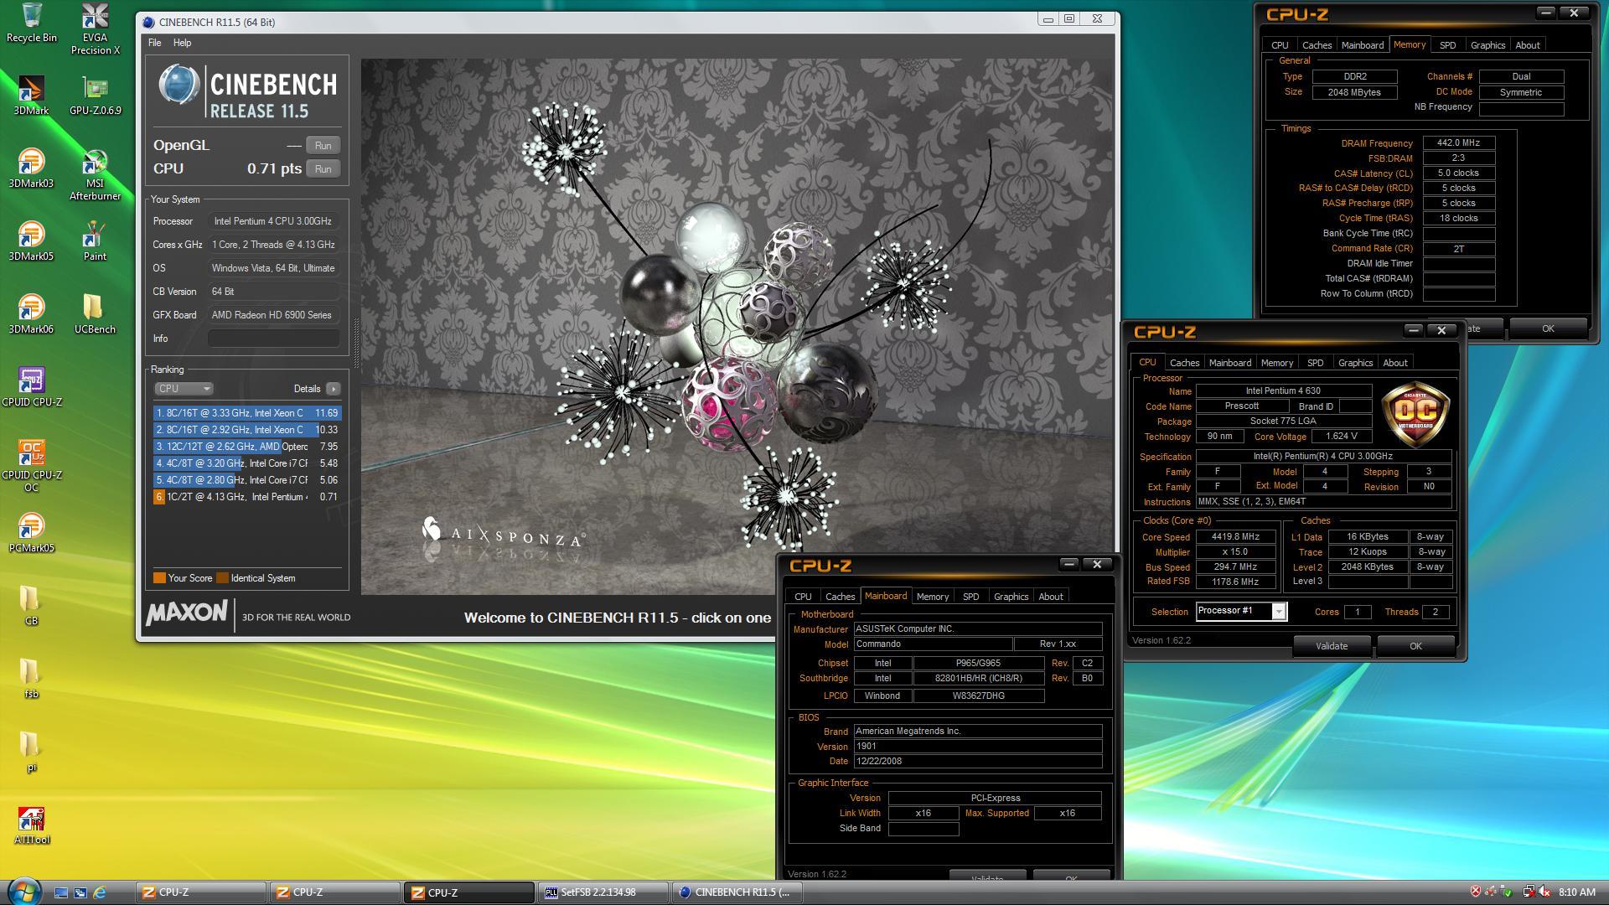Viewport: 1609px width, 905px height.
Task: Launch 3DMark03 shortcut
Action: coord(31,168)
